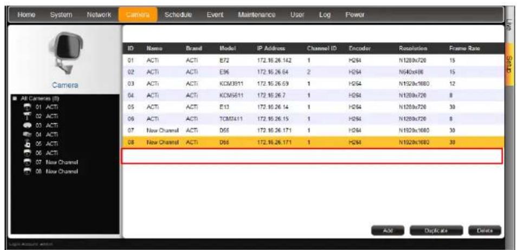Sort by the Frame Rate column header

point(464,48)
